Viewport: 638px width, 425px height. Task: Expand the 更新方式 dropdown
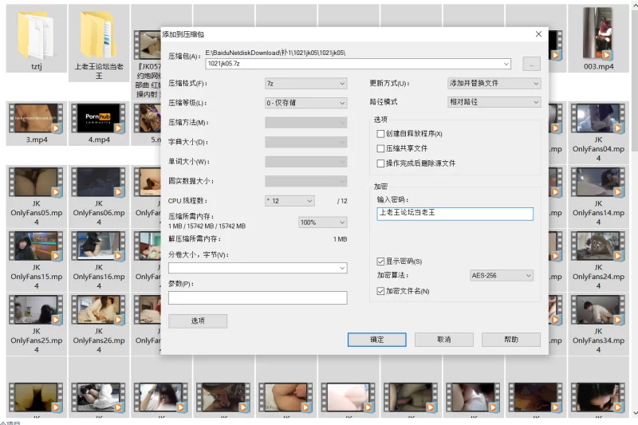[x=494, y=84]
